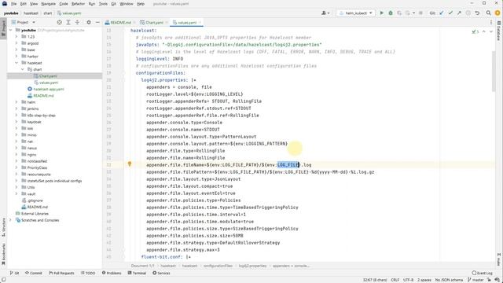The width and height of the screenshot is (503, 283).
Task: Close the values.yaml tab
Action: coord(200,23)
